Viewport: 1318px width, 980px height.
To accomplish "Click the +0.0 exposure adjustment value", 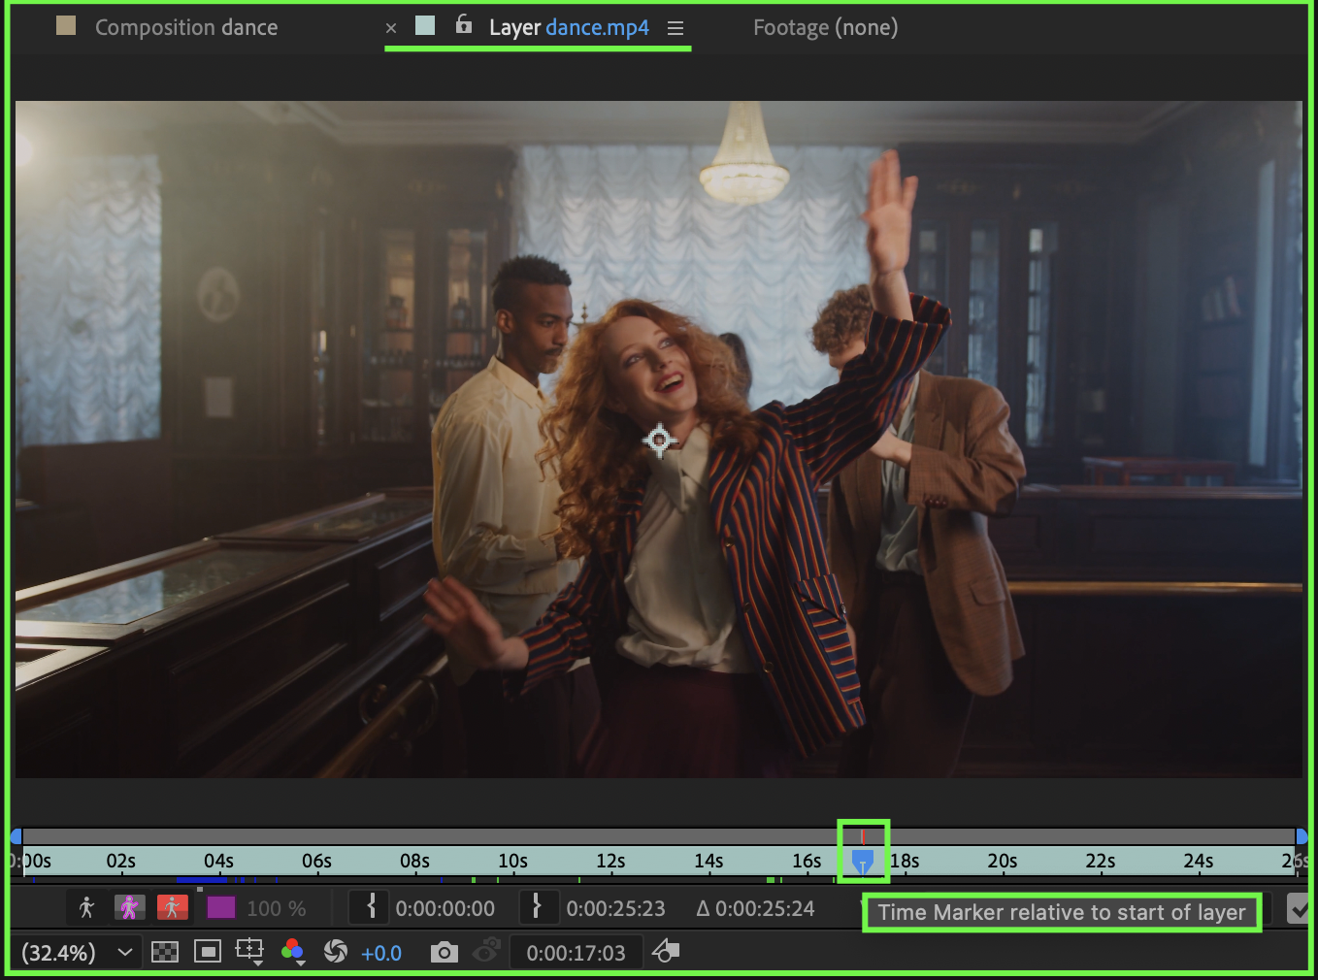I will (x=381, y=953).
